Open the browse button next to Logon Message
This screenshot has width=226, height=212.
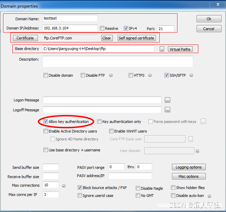tap(167, 100)
